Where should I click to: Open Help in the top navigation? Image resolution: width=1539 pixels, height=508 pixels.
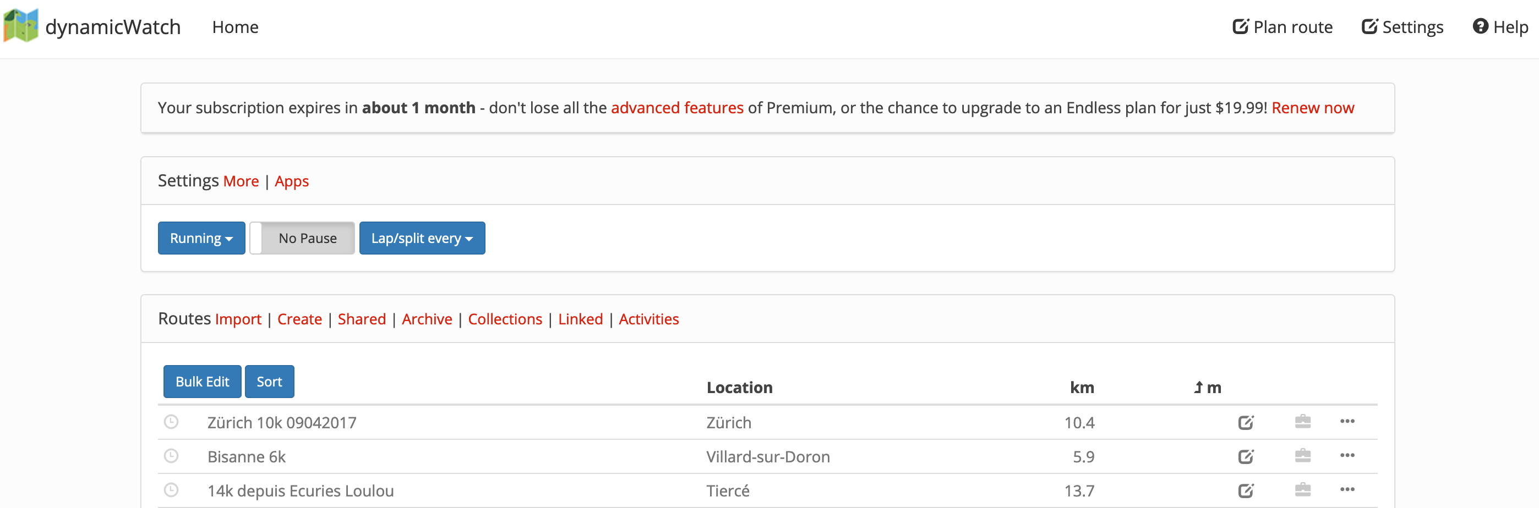[1500, 27]
